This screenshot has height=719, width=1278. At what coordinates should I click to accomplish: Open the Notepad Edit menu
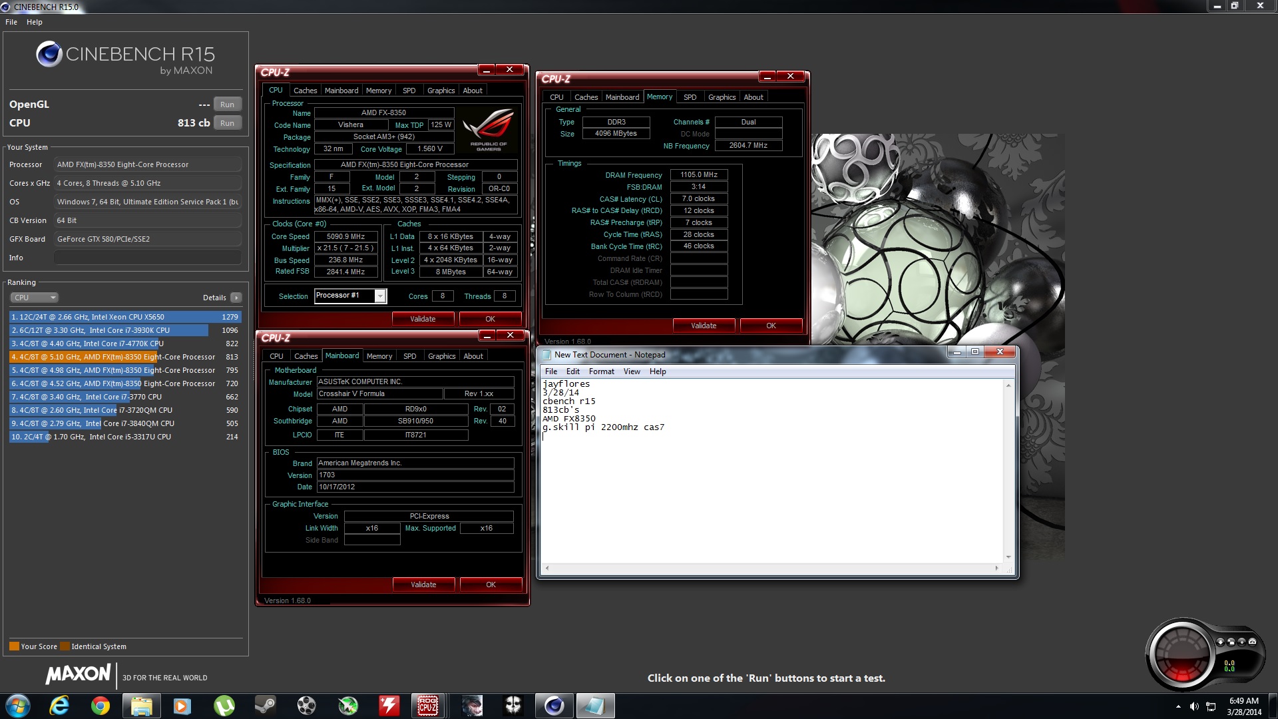(572, 371)
